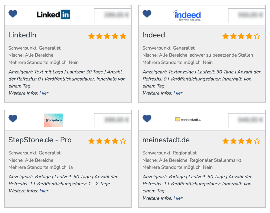Screen dimensions: 270x213
Task: Follow the 'Hier' link for meinestadt.de
Action: (x=178, y=198)
